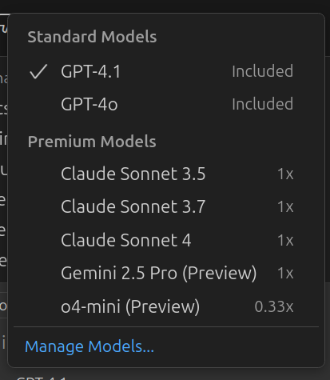The height and width of the screenshot is (380, 330).
Task: Click the 1x multiplier for Gemini 2.5 Pro
Action: click(285, 274)
